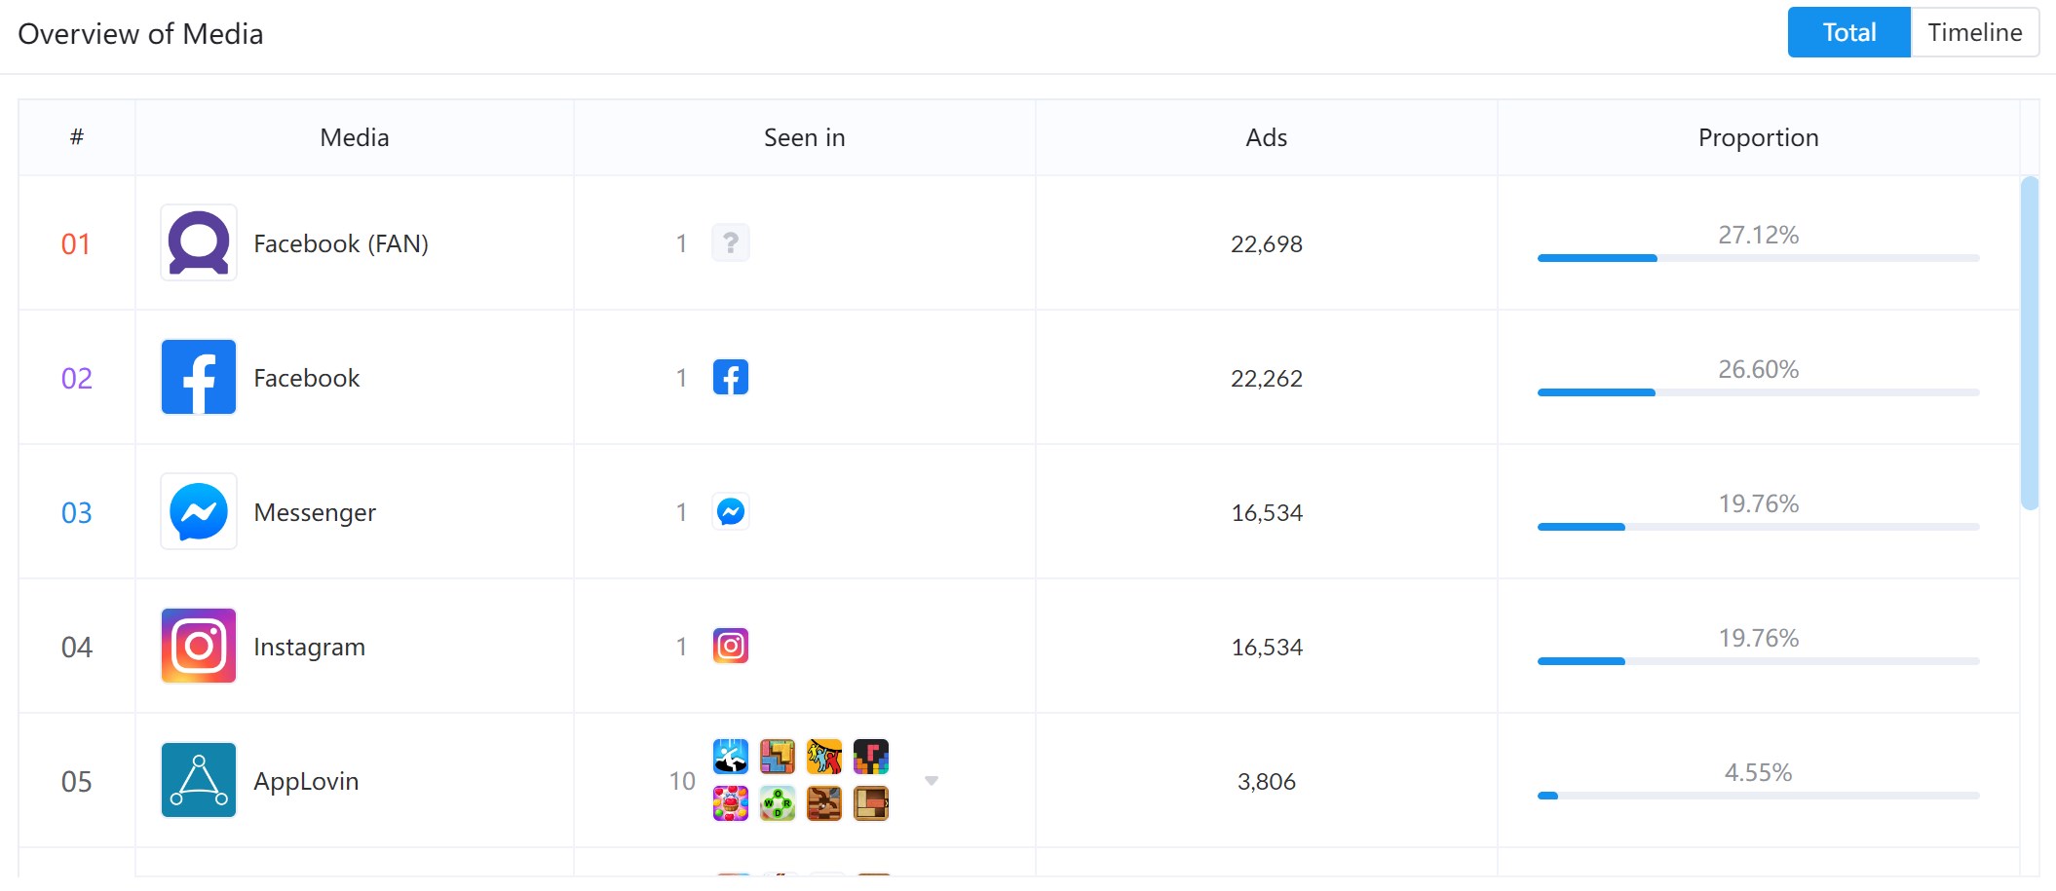Click small Facebook icon in Seen in
Screen dimensions: 2056x891
[731, 377]
